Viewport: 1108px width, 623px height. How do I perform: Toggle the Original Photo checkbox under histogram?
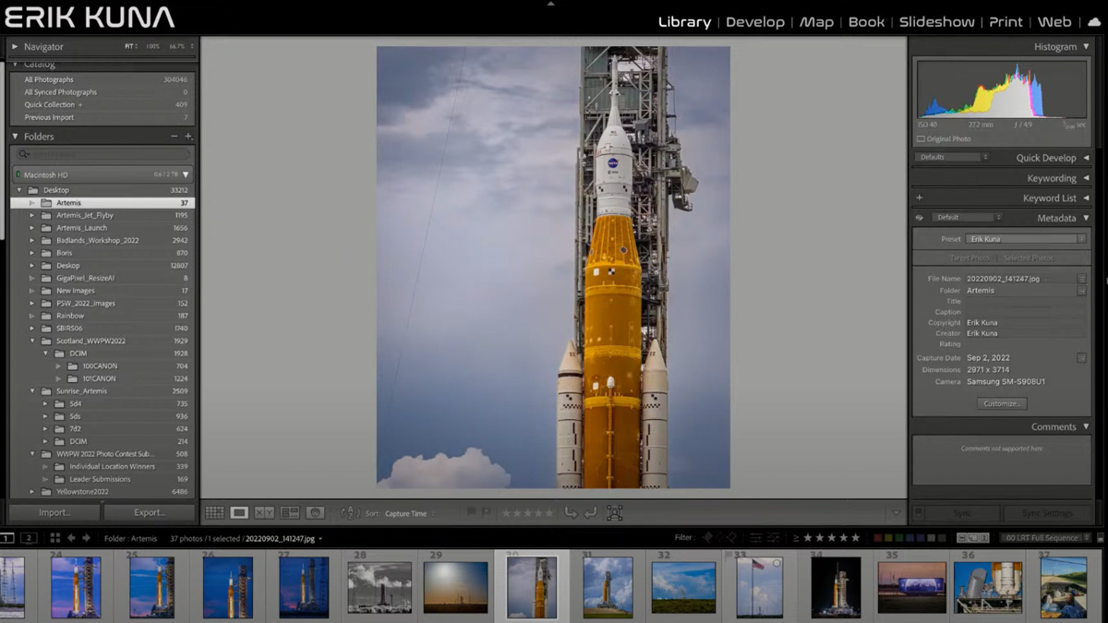tap(921, 139)
